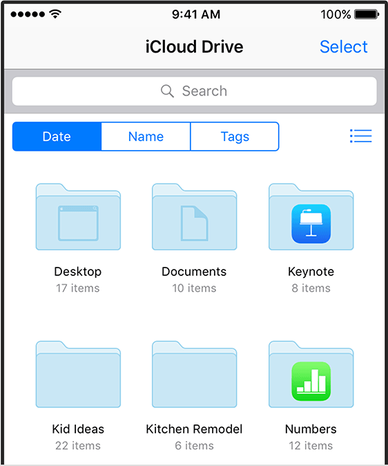Tap the Kitchen Remodel name label
The height and width of the screenshot is (466, 388).
coord(194,429)
